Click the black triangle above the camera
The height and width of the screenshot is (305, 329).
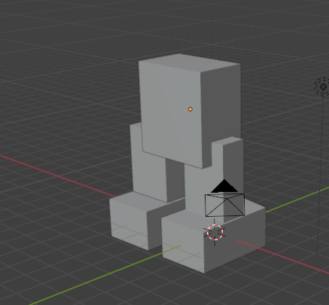click(x=224, y=186)
